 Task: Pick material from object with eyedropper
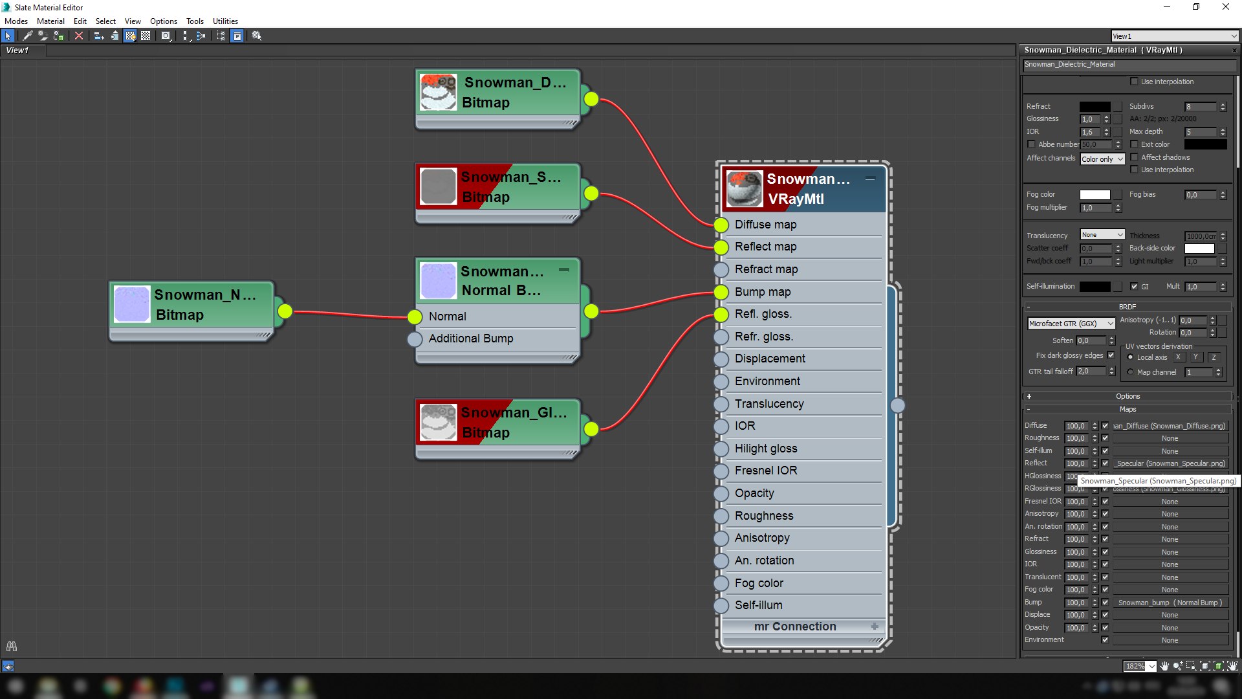[x=27, y=36]
